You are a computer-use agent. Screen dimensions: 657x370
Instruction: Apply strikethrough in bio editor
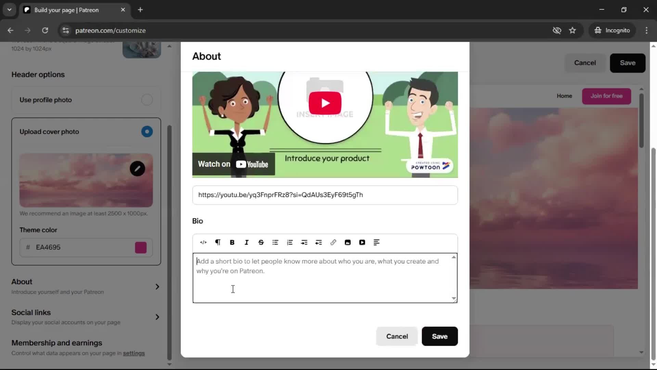[261, 242]
